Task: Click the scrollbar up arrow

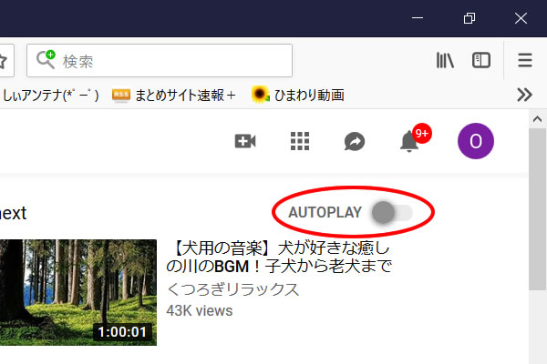Action: tap(539, 117)
